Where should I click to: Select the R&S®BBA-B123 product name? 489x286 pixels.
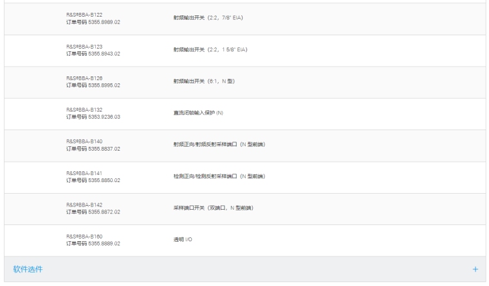[x=85, y=47]
